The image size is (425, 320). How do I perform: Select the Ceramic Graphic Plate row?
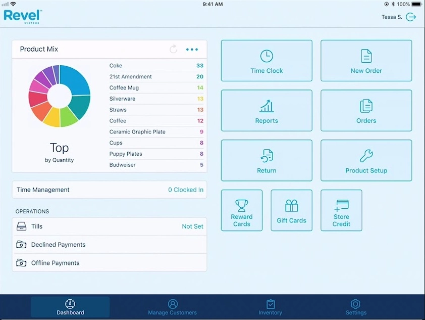pos(156,131)
